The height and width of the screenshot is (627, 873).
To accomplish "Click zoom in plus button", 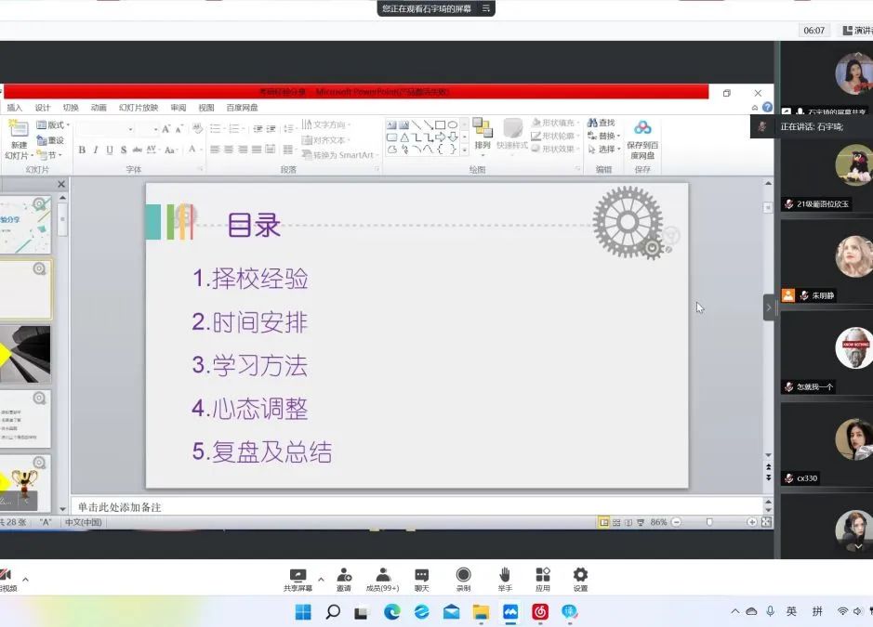I will coord(751,522).
